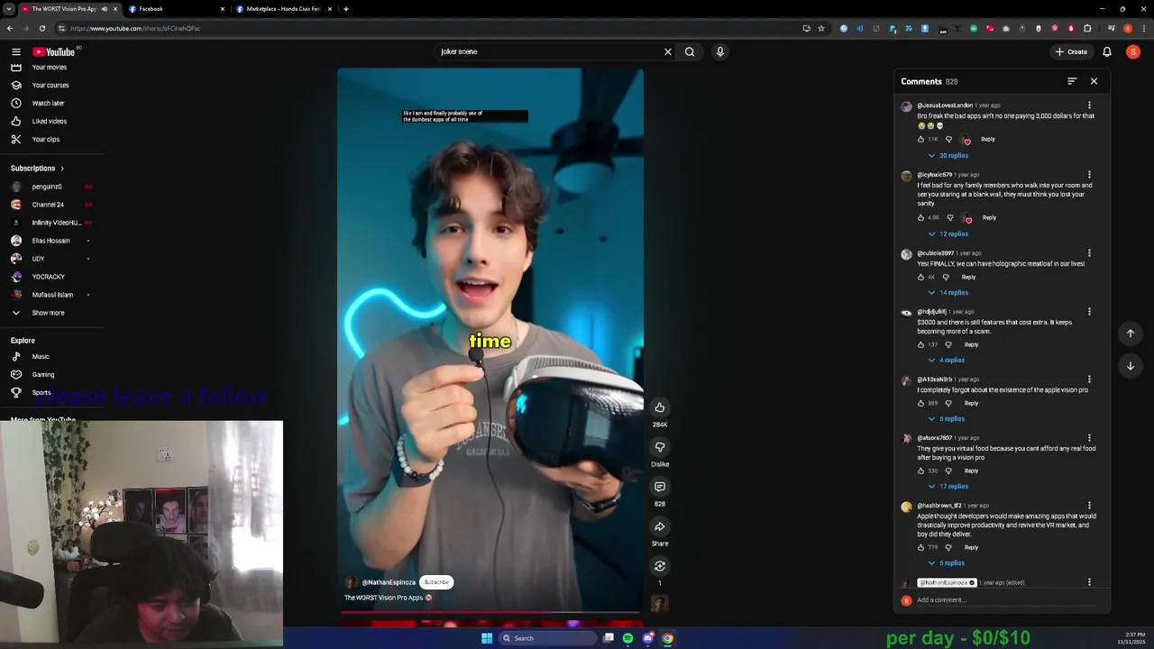Expand 4 replies thread
Image resolution: width=1154 pixels, height=649 pixels.
[x=946, y=360]
